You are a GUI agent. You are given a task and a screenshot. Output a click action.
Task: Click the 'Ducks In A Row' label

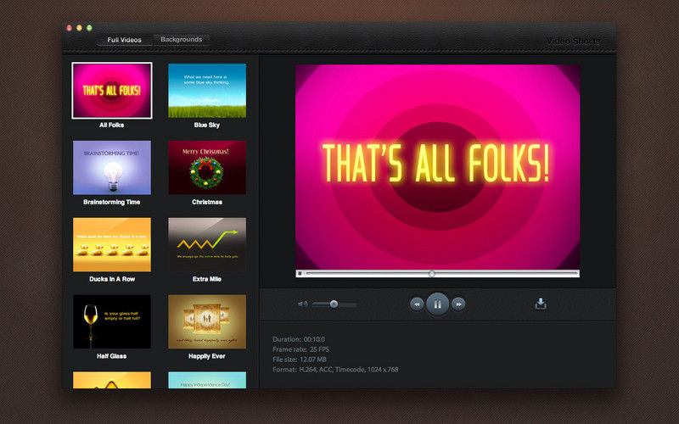pyautogui.click(x=112, y=279)
